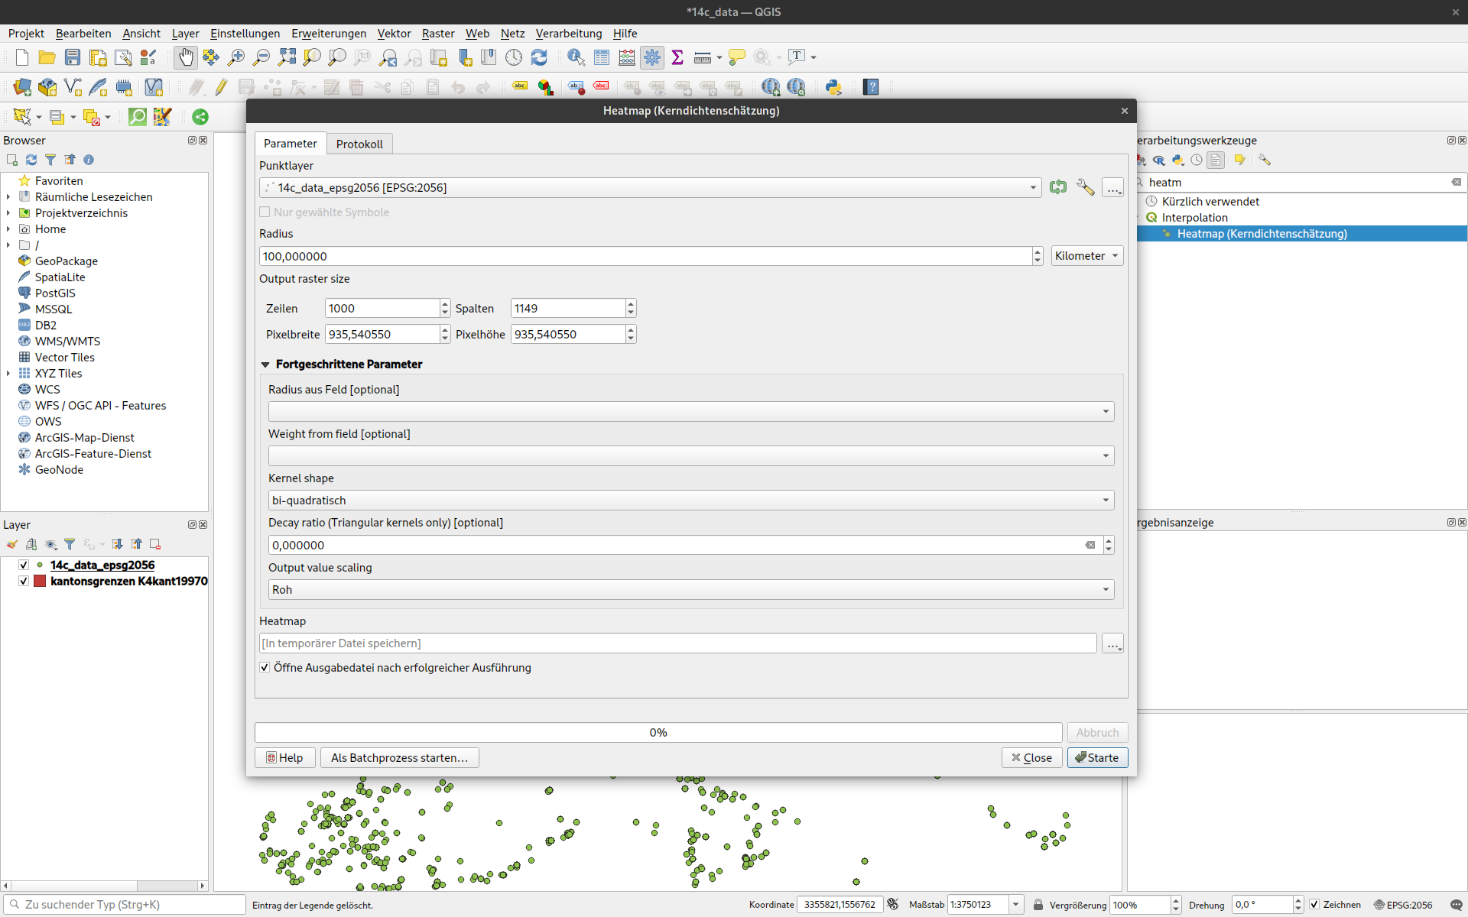Screen dimensions: 1468x917
Task: Open project with the folder icon
Action: (47, 57)
